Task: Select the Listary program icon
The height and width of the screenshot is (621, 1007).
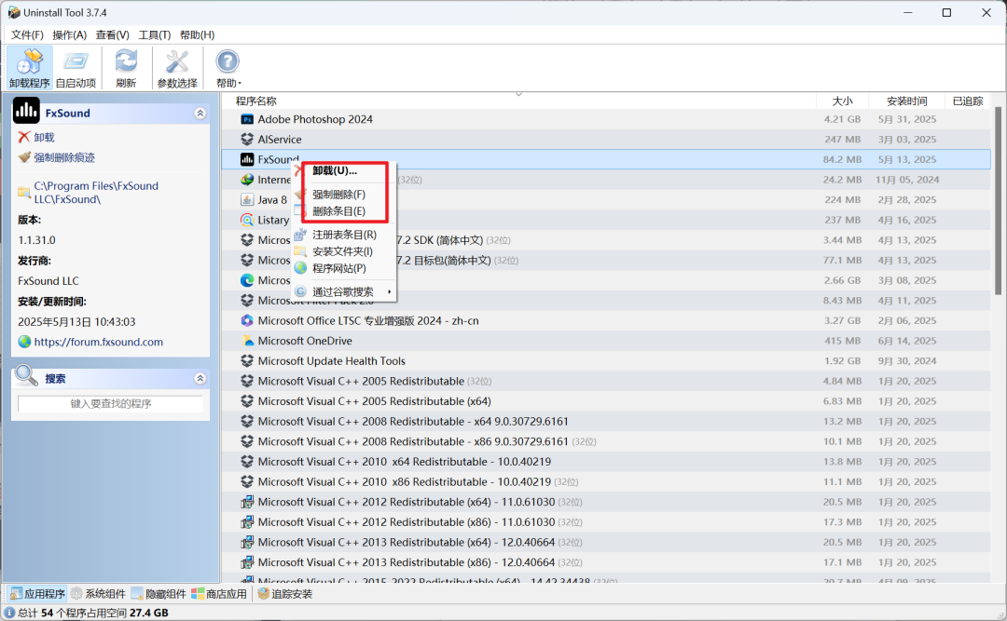Action: [x=246, y=220]
